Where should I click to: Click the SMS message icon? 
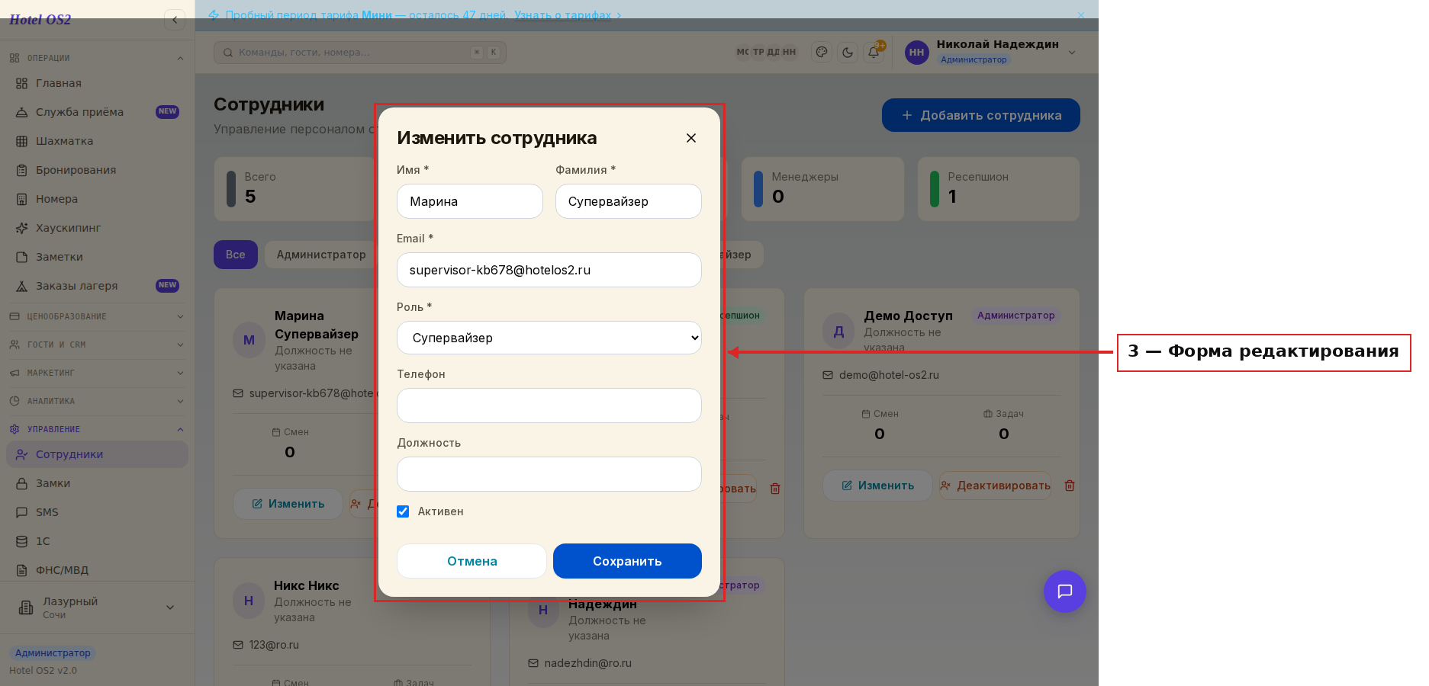tap(22, 512)
